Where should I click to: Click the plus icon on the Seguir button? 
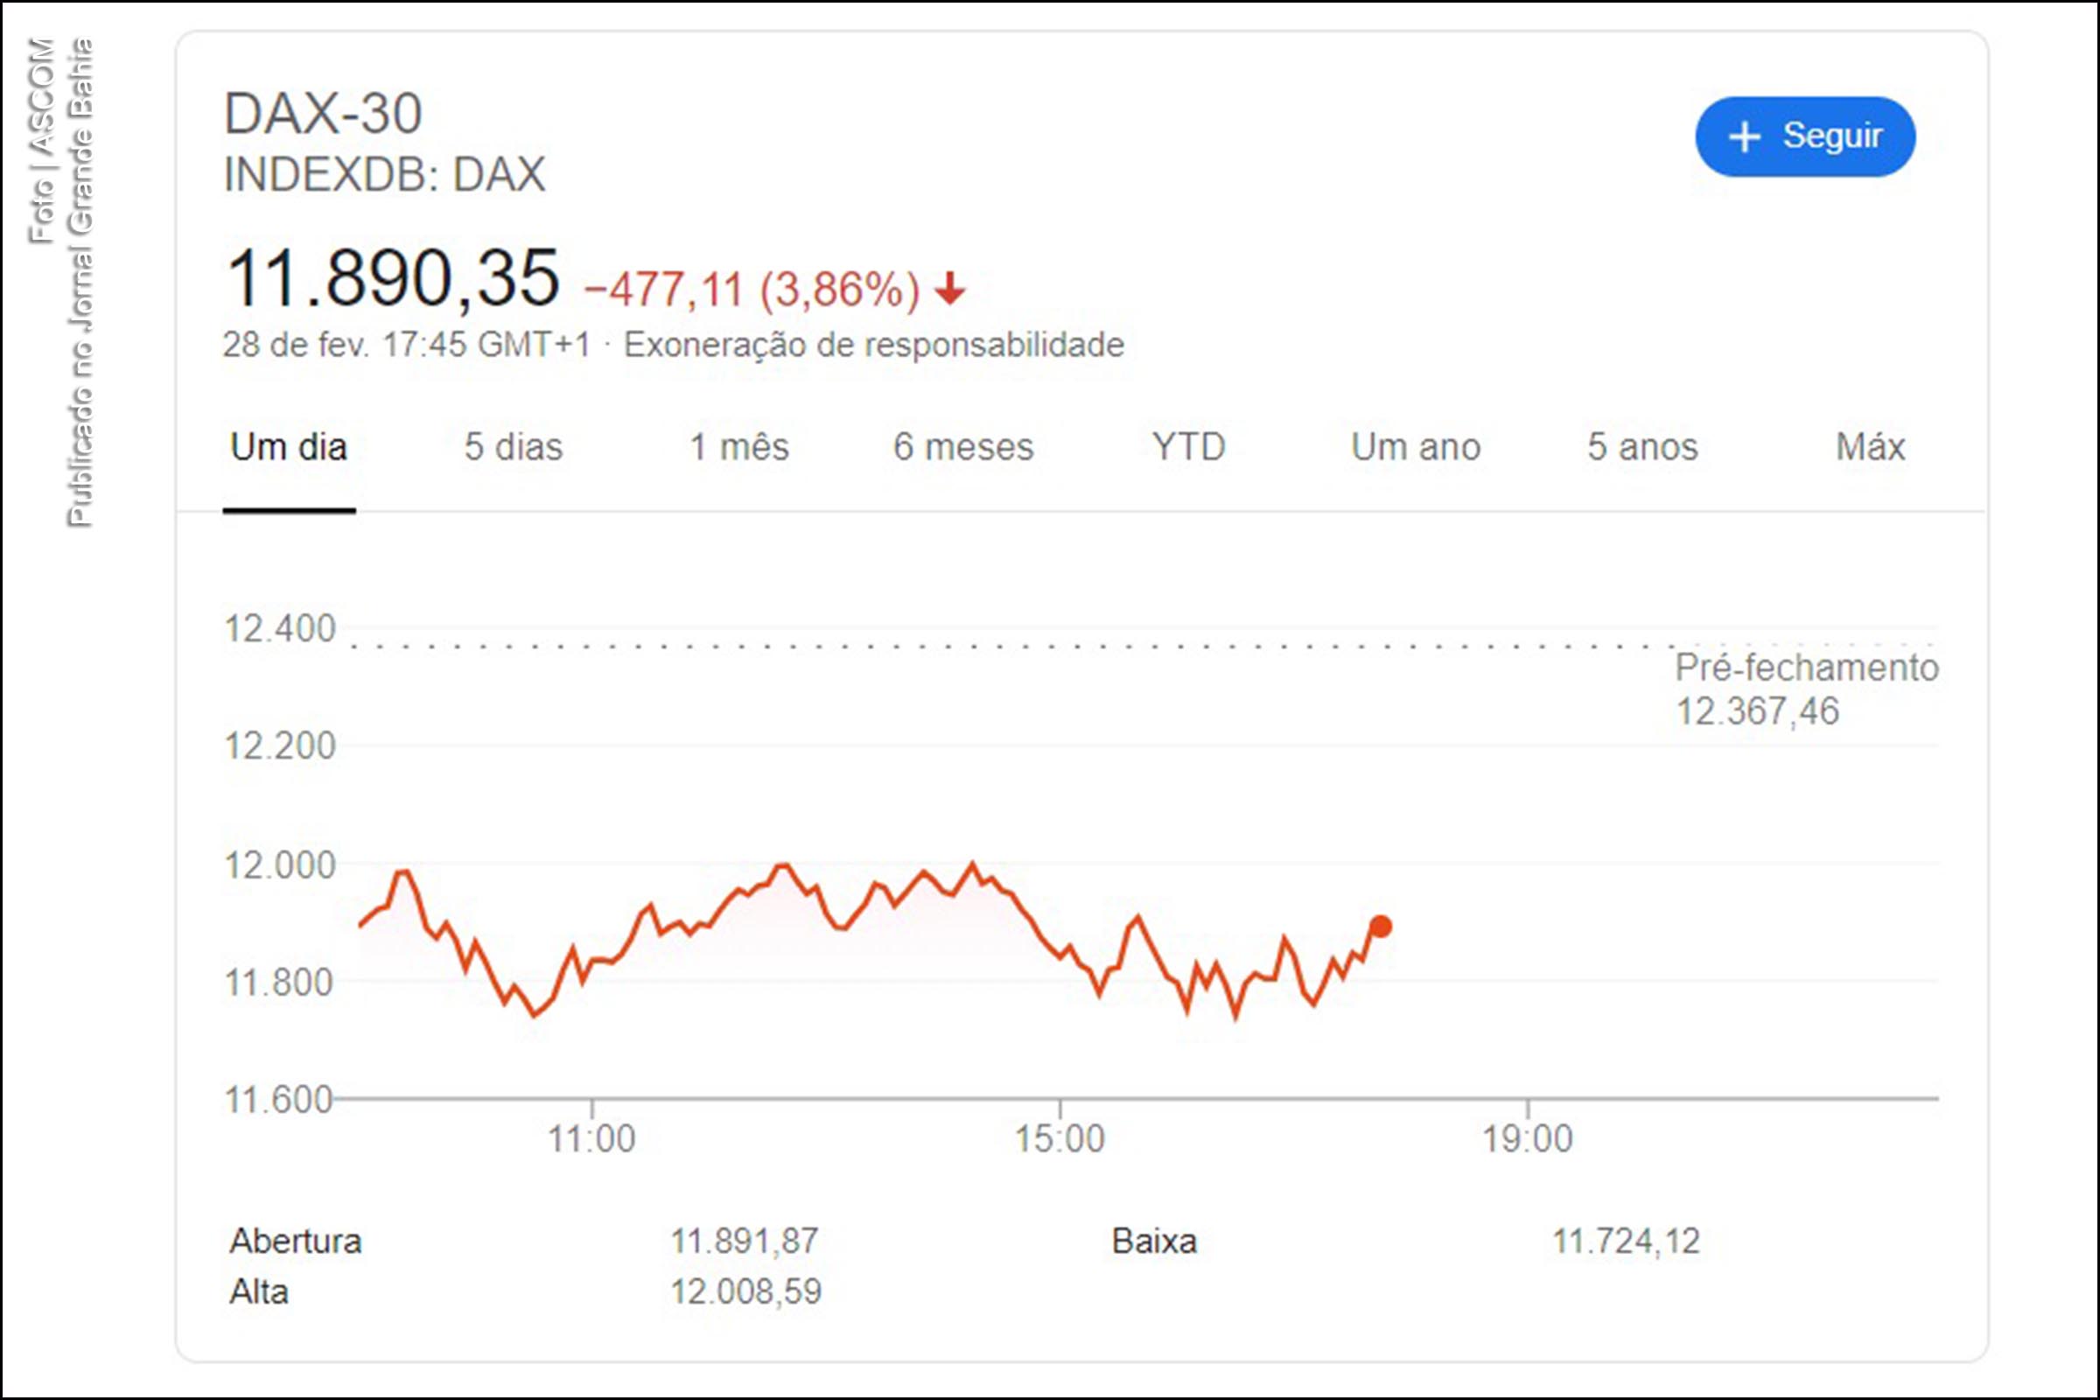tap(1746, 136)
